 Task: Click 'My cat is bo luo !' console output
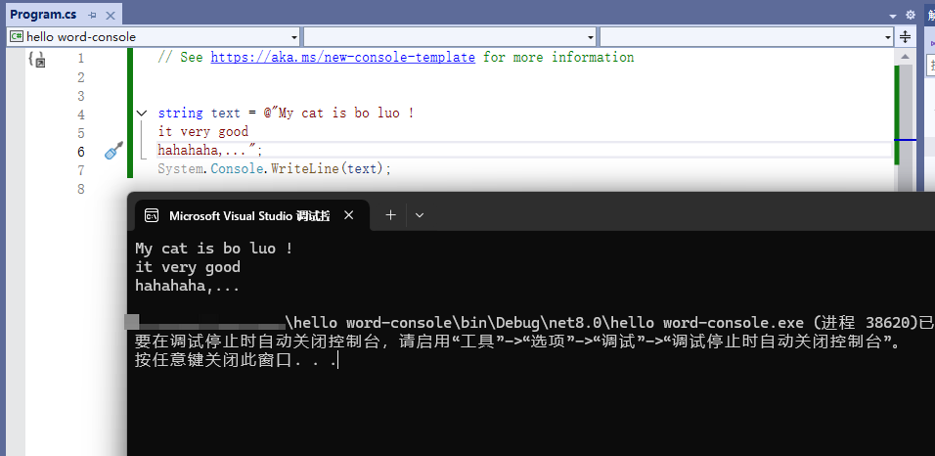coord(214,249)
